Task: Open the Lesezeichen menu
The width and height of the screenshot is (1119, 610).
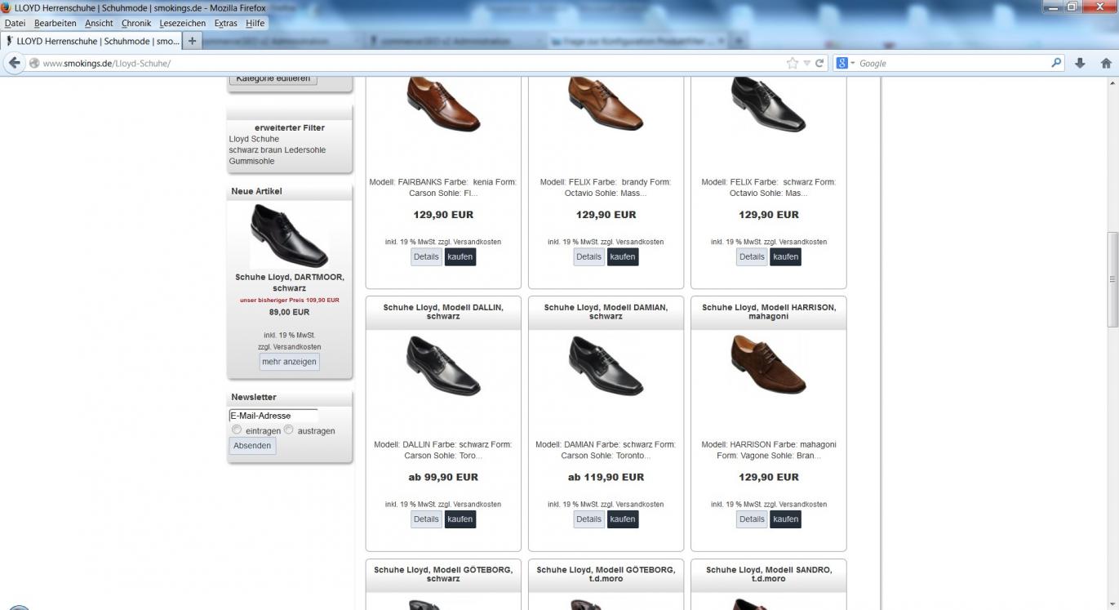Action: click(x=182, y=23)
